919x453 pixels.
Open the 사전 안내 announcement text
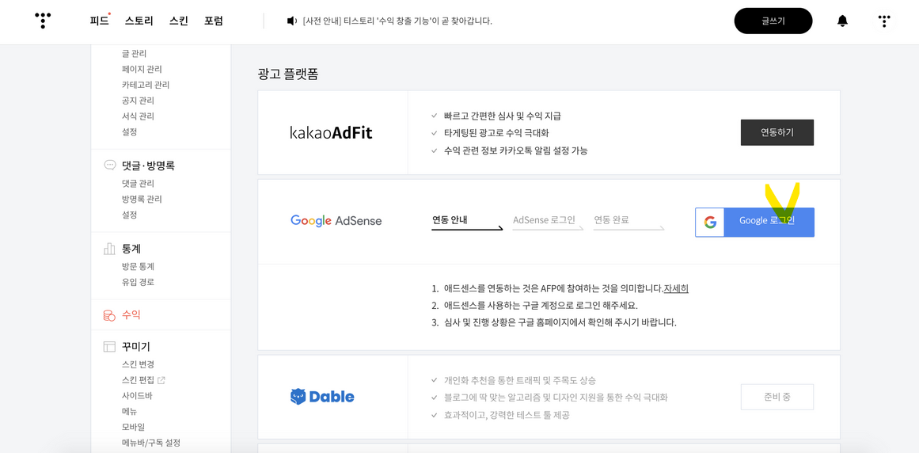pos(397,21)
